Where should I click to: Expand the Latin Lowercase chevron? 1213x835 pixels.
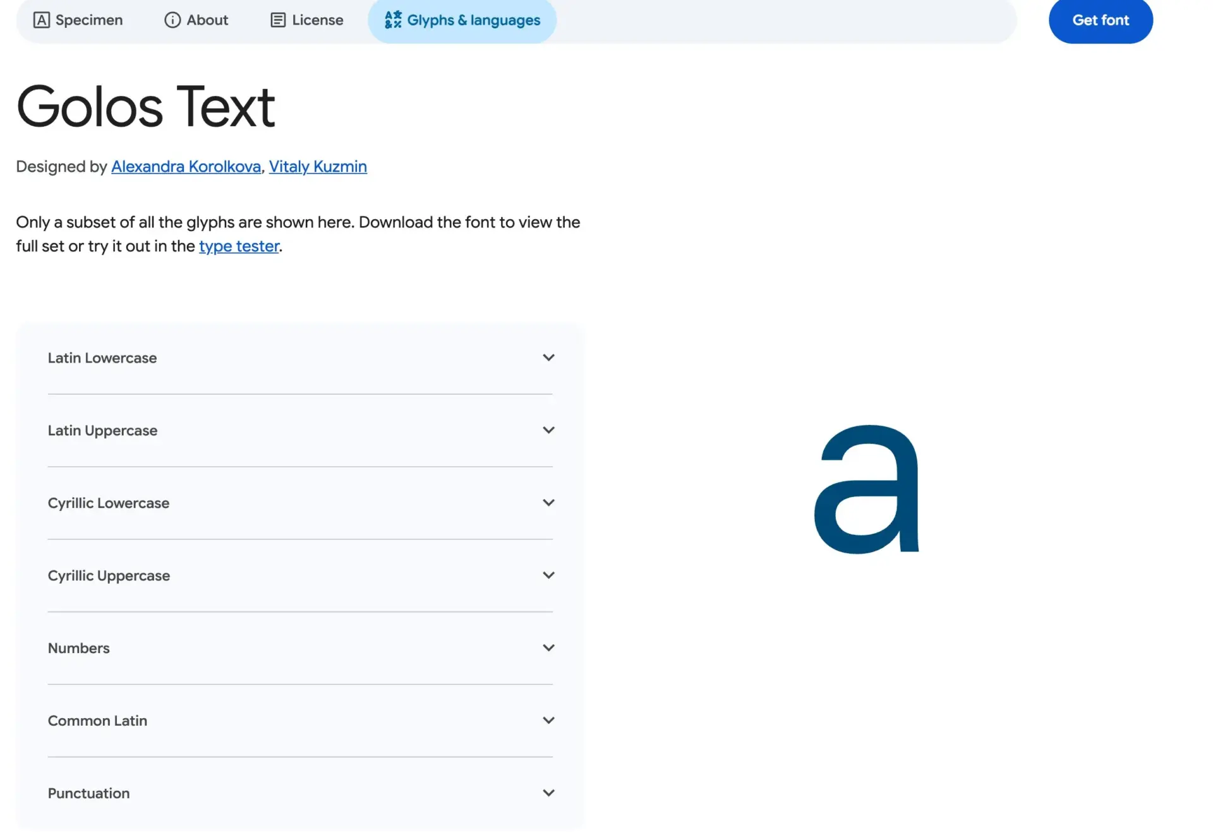tap(548, 357)
